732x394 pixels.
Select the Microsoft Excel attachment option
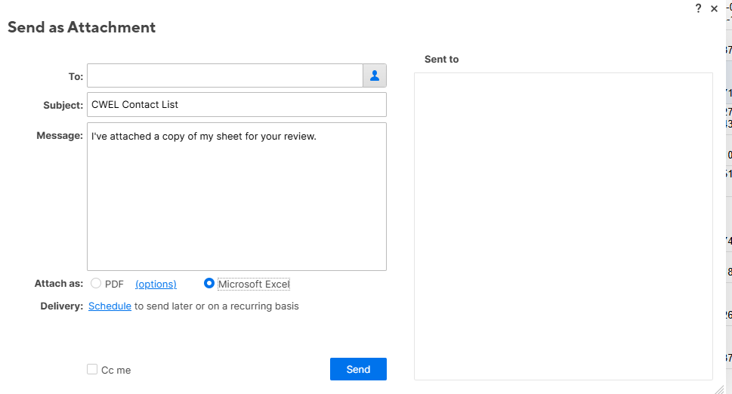[209, 284]
